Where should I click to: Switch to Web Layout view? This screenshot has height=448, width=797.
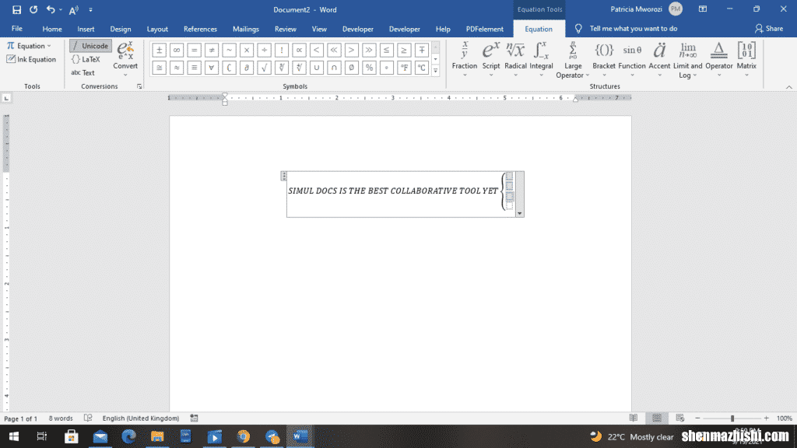pyautogui.click(x=680, y=418)
